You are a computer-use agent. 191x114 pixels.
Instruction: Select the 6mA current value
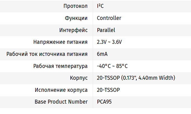click(x=102, y=54)
